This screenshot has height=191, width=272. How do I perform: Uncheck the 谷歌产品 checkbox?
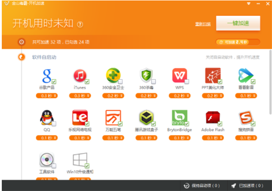coord(54,81)
